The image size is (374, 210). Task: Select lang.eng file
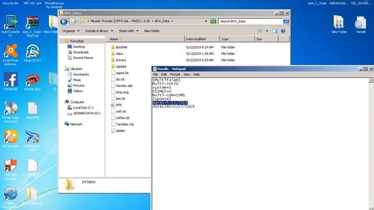tap(120, 92)
